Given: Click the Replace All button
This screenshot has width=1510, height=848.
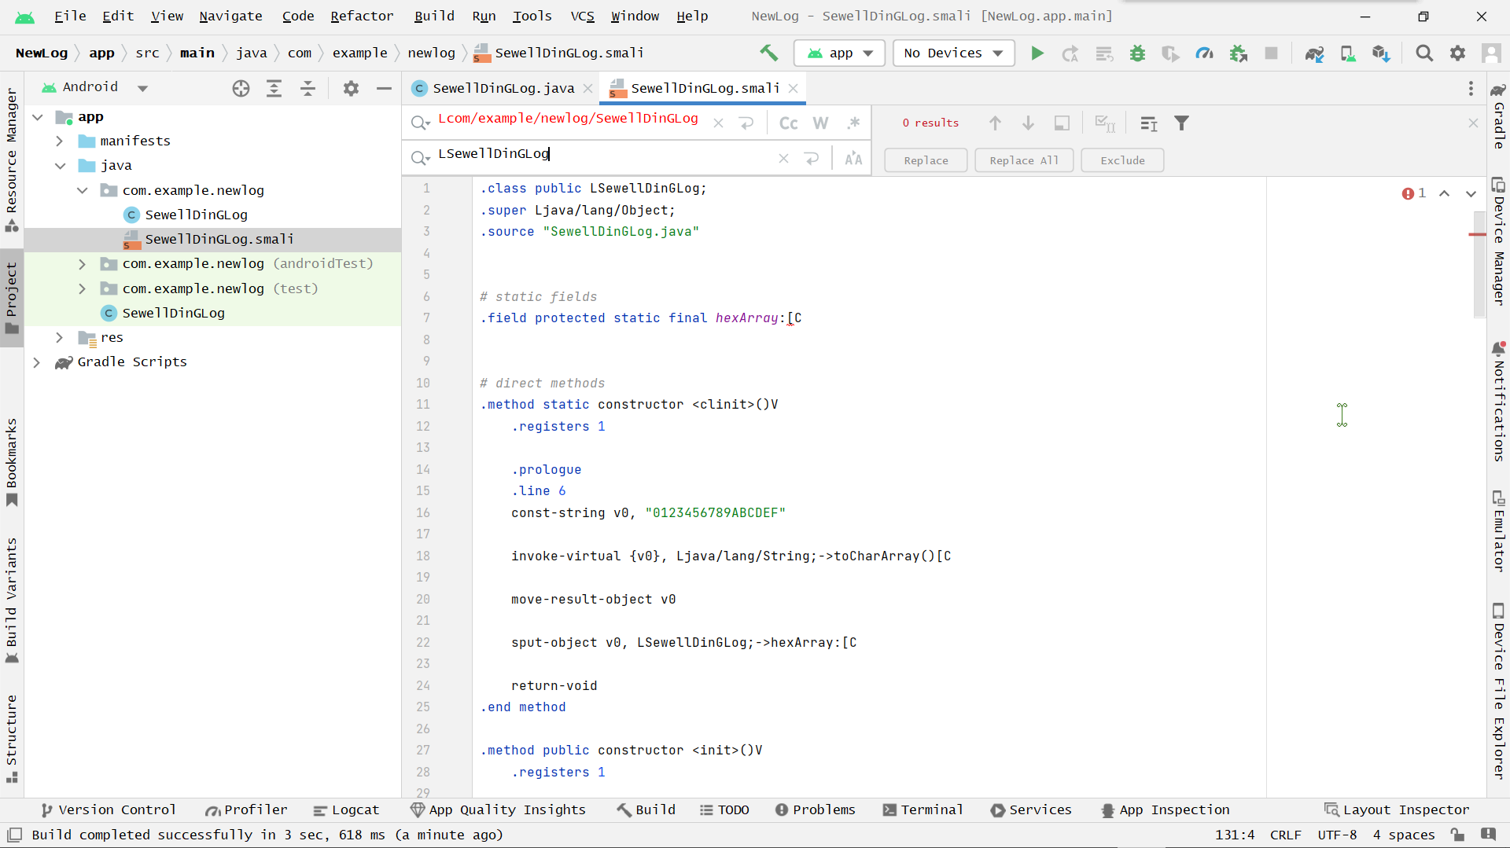Looking at the screenshot, I should (x=1023, y=160).
